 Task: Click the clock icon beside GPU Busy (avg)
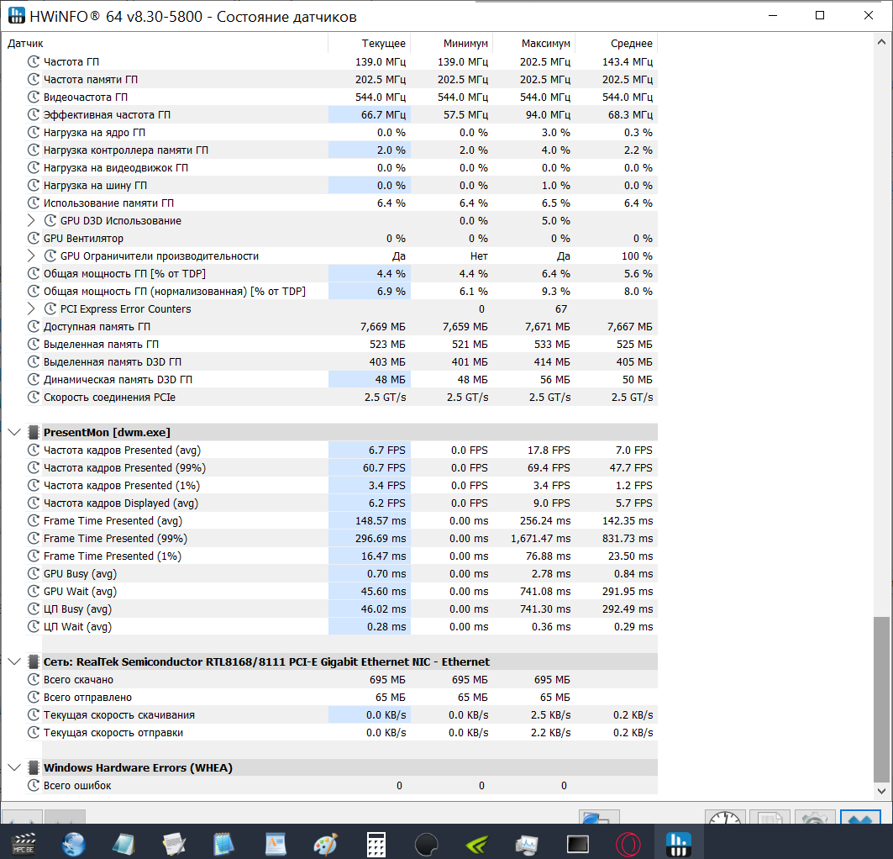pos(34,573)
